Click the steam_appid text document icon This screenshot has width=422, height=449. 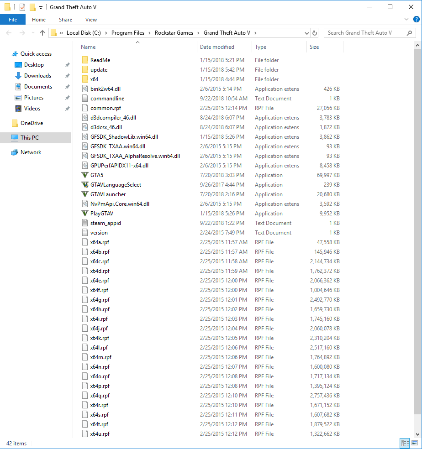[85, 223]
